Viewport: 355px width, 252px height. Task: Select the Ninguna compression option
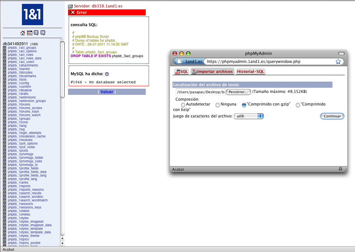218,105
